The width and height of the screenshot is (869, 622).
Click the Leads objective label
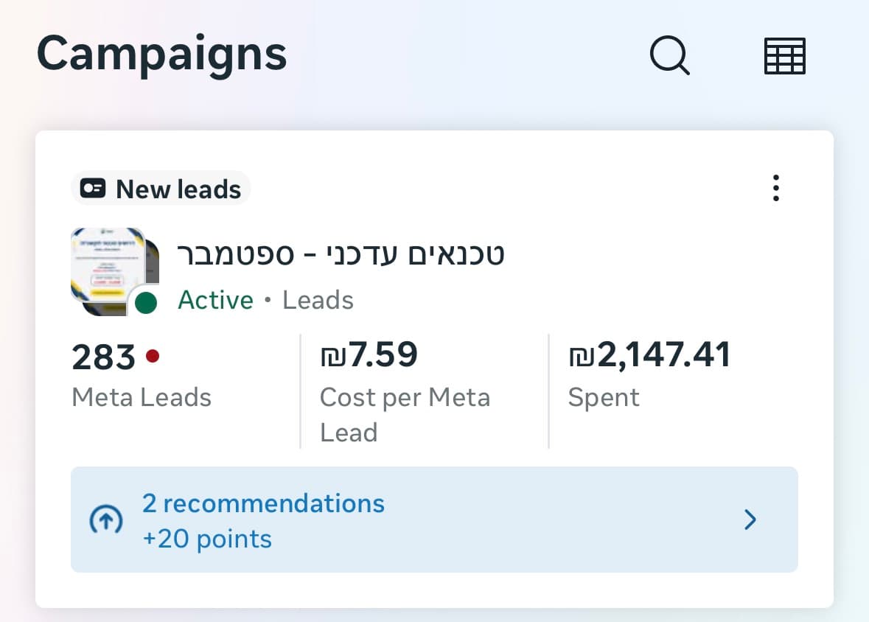317,300
